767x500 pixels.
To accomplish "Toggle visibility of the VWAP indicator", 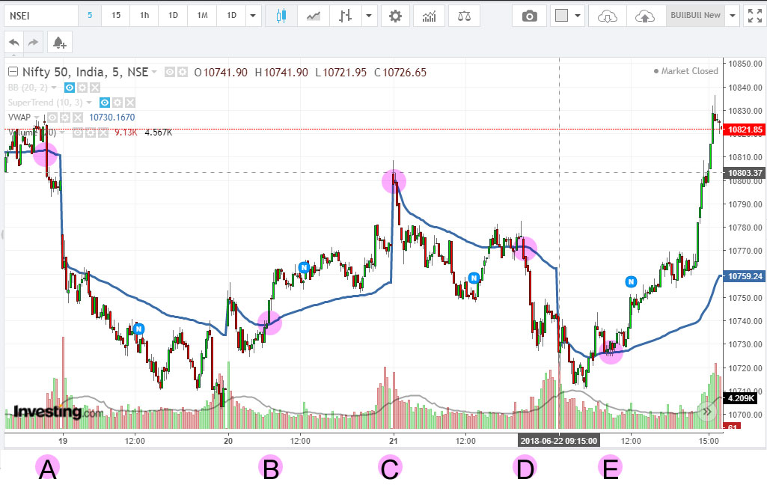I will point(51,118).
